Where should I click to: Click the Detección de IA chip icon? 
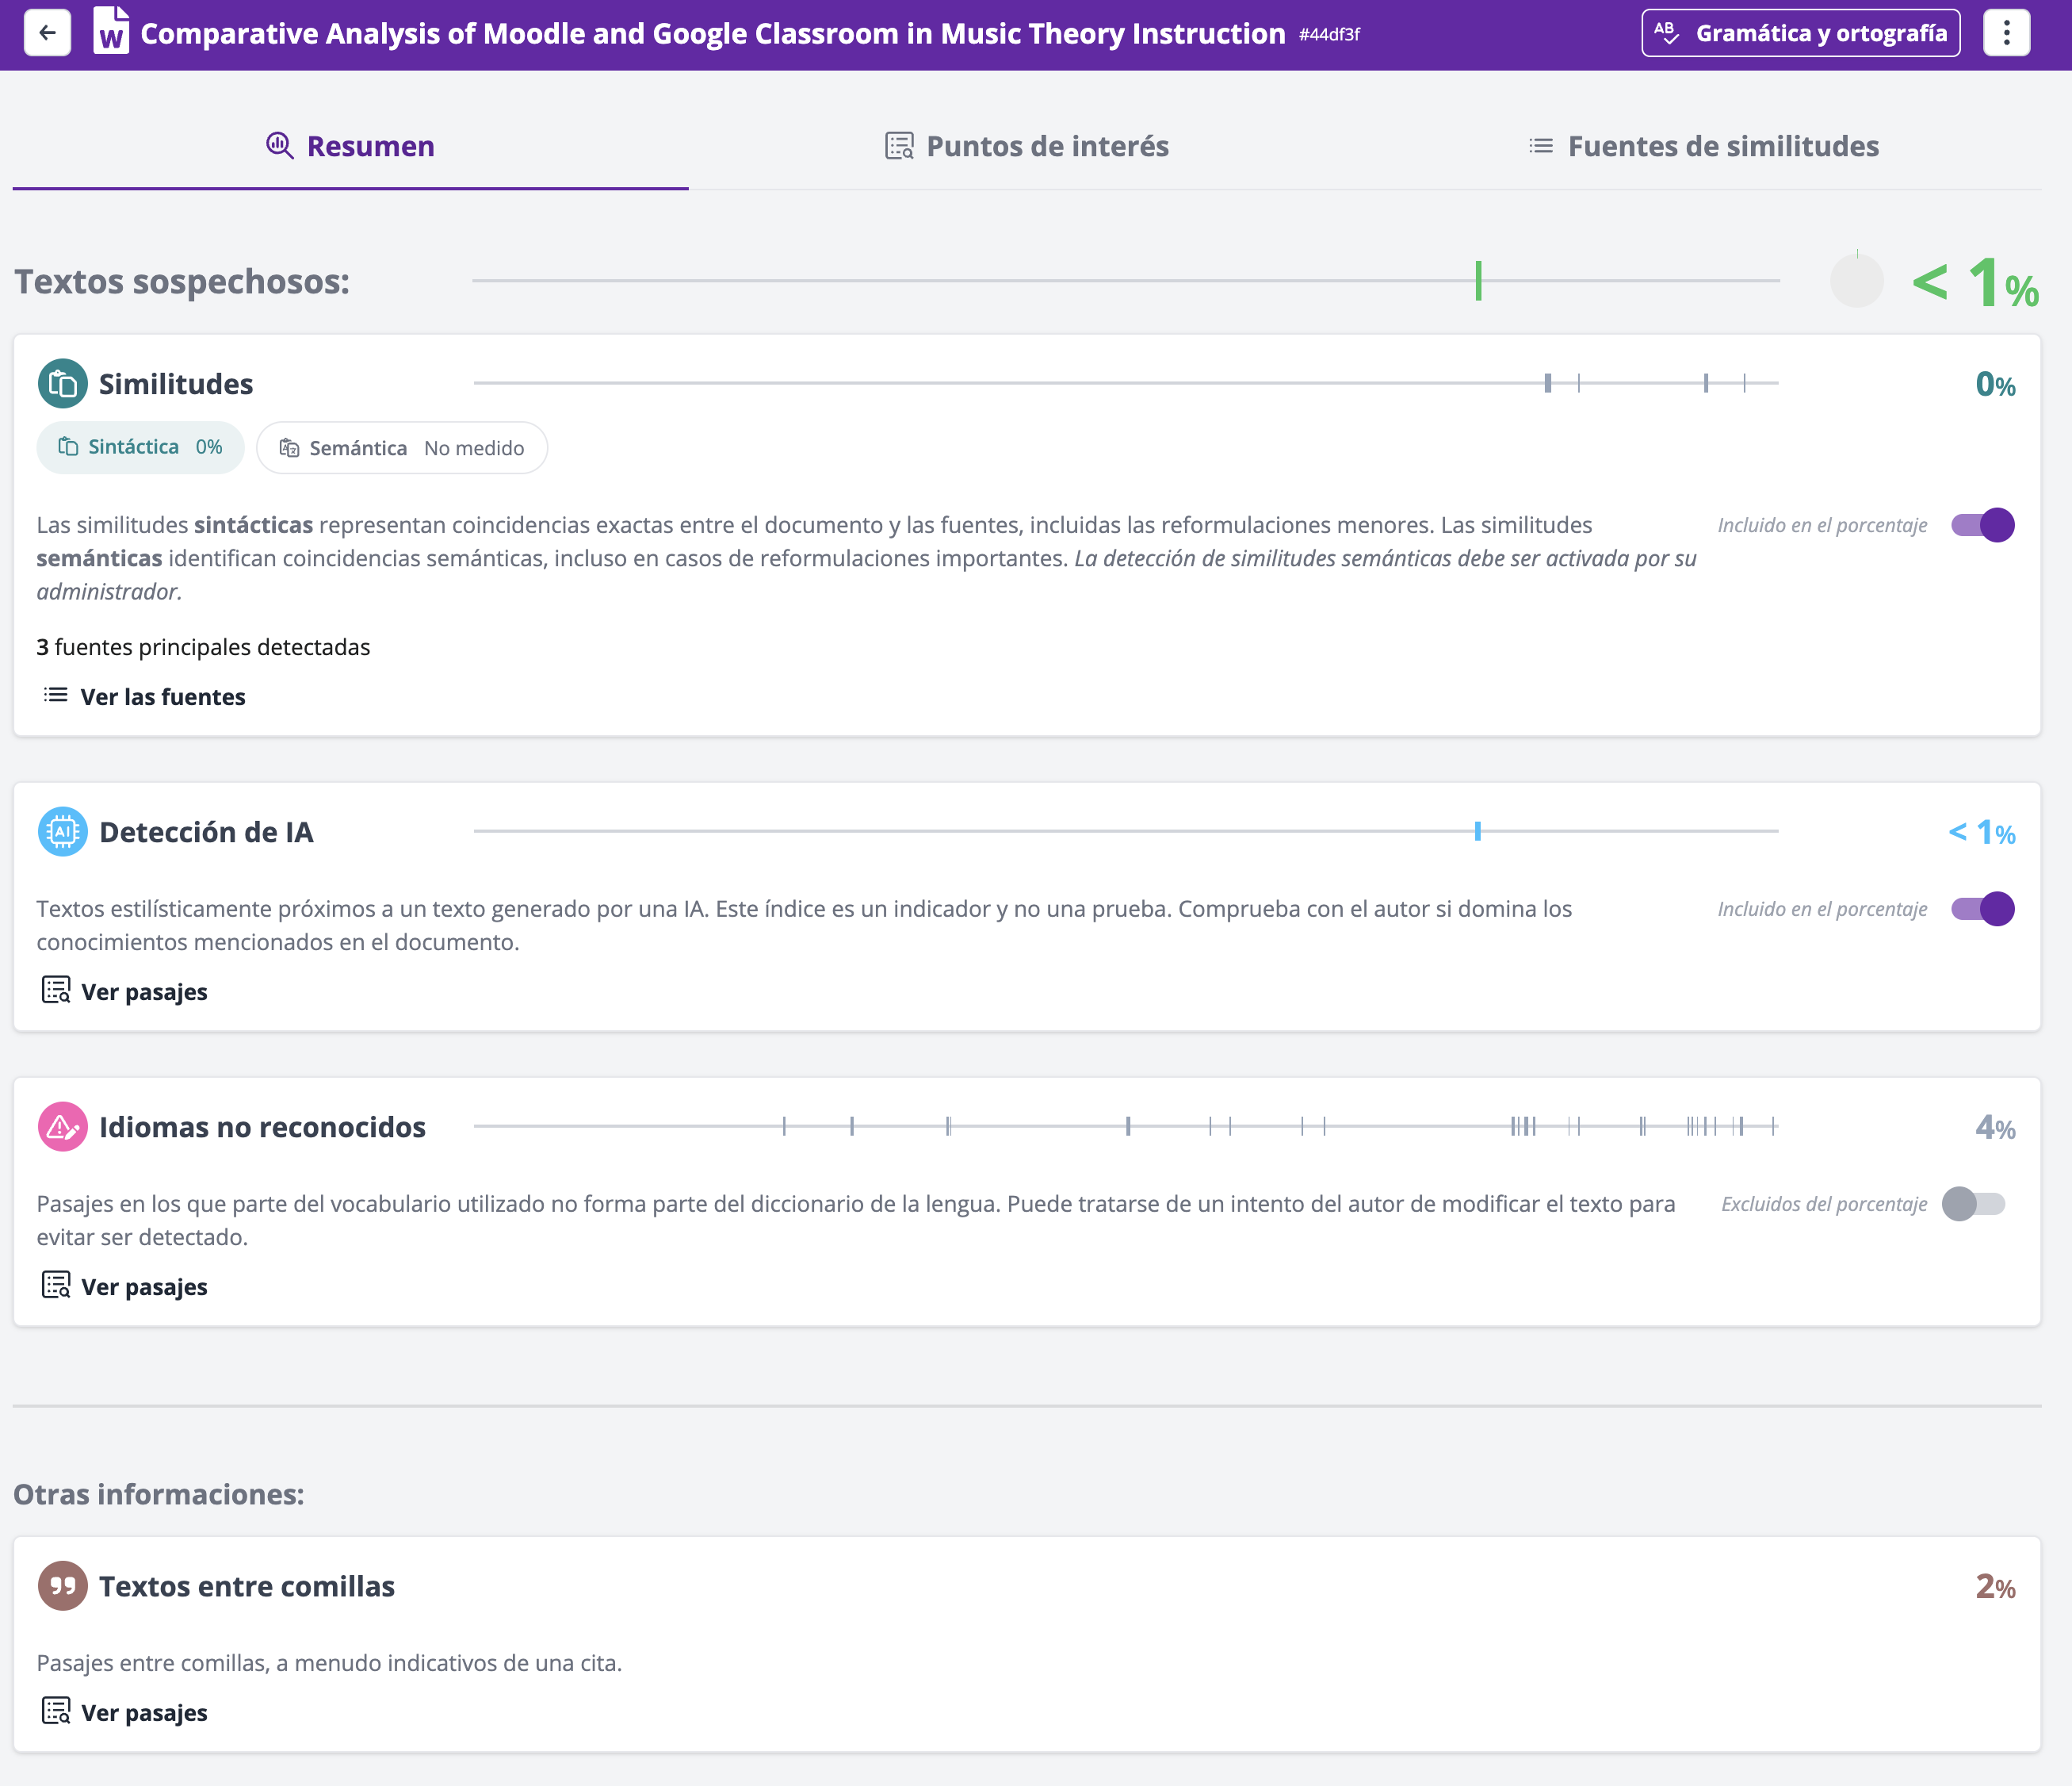tap(62, 831)
